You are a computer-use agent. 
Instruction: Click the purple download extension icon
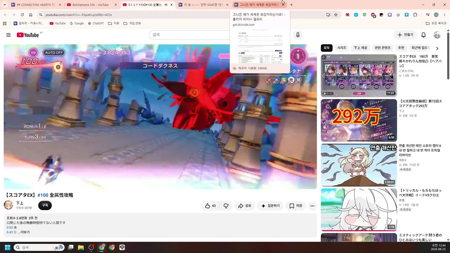[390, 15]
